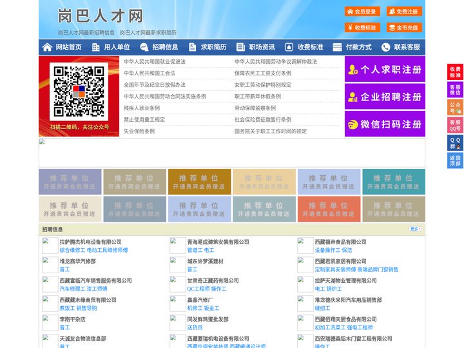Click the building icon beside 用人单位

[95, 47]
